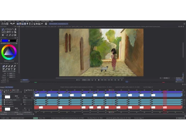This screenshot has height=140, width=186.
Task: Toggle the Gradient checkbox in tool options
Action: coord(8,81)
